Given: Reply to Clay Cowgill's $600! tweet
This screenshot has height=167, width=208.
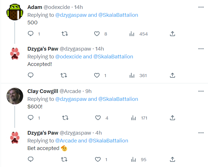Looking at the screenshot, I should (31, 118).
